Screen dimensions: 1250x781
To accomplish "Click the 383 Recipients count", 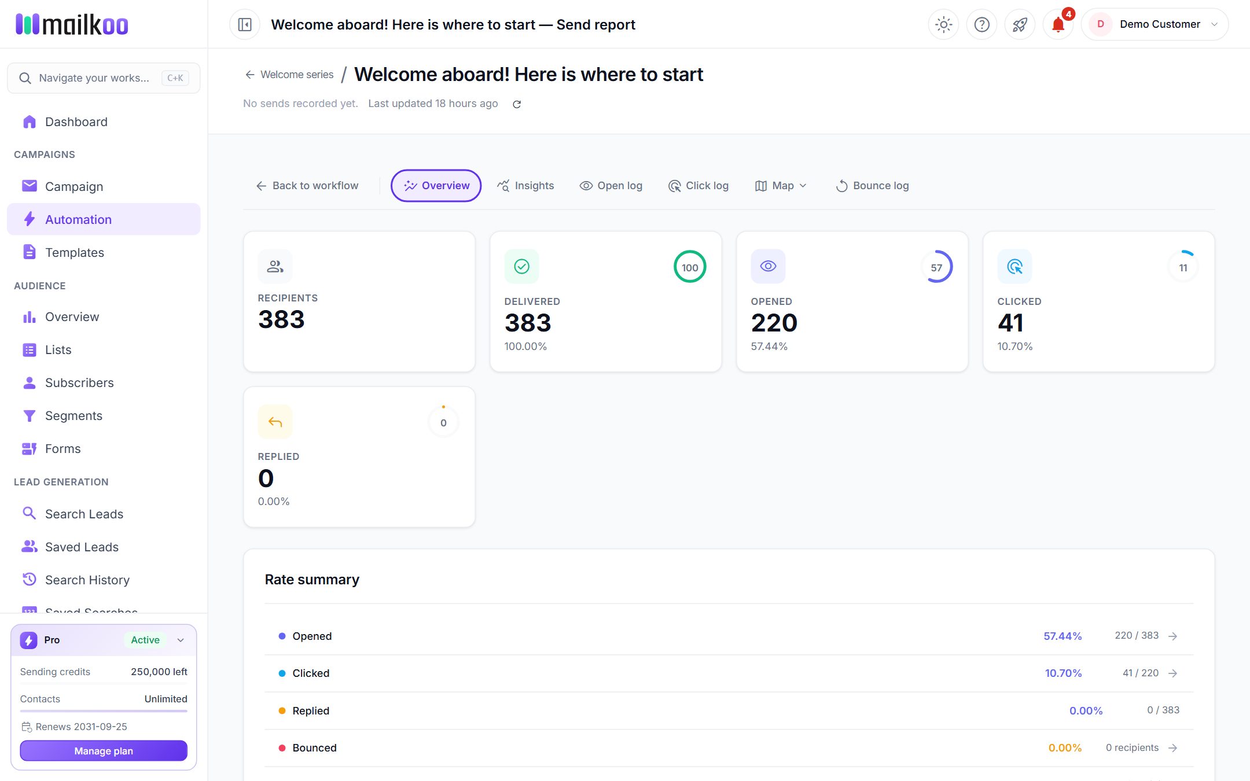I will tap(281, 319).
